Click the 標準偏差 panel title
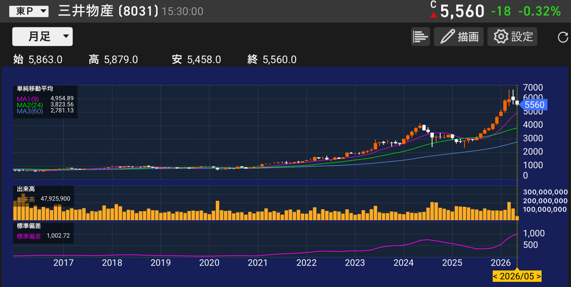This screenshot has height=287, width=571. [x=29, y=226]
